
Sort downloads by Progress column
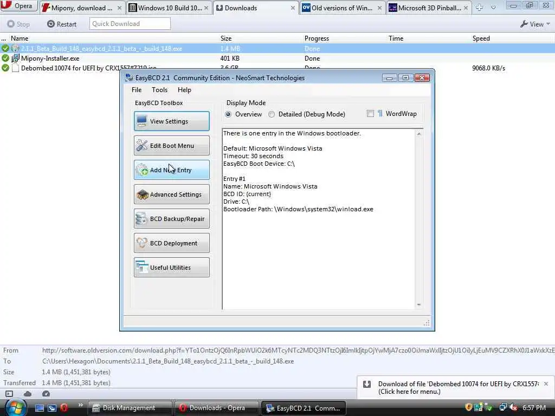(x=317, y=38)
